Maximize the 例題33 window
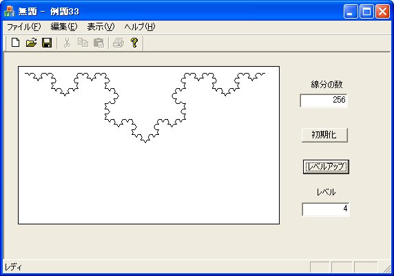Viewport: 394px width, 276px height. 366,12
